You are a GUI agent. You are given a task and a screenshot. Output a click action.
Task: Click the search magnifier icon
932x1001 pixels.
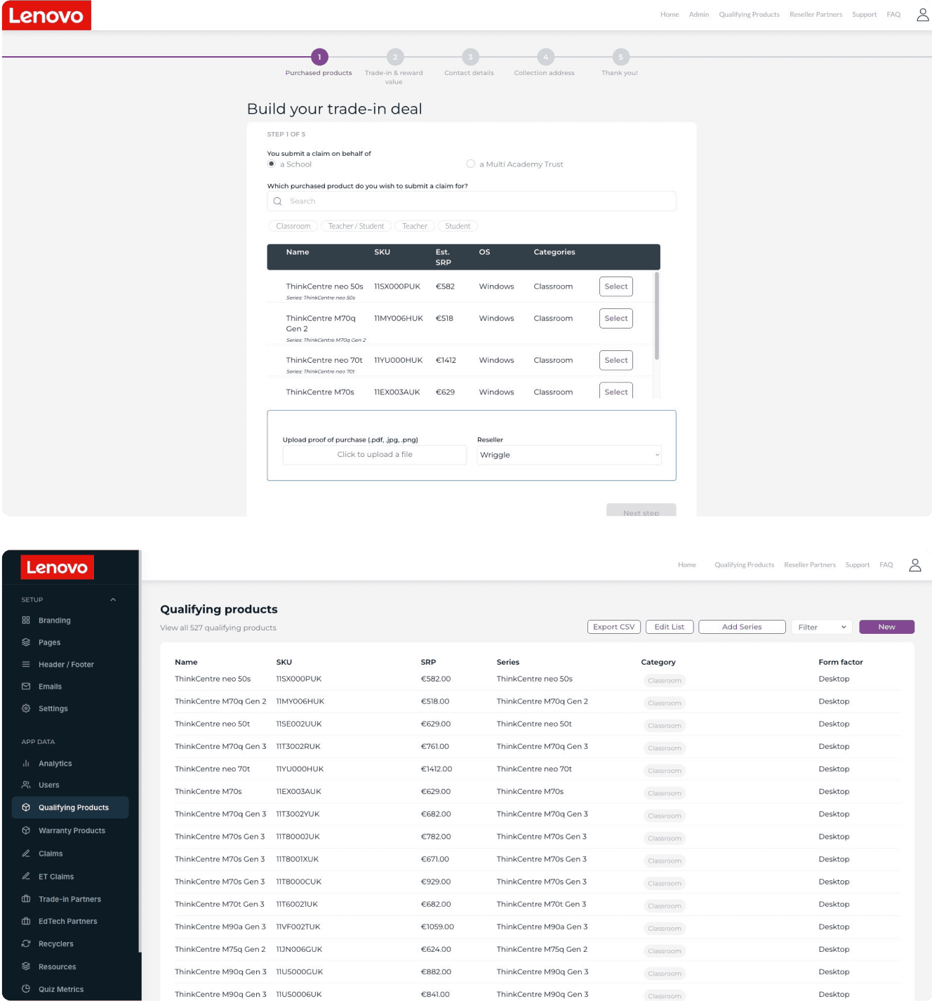277,201
